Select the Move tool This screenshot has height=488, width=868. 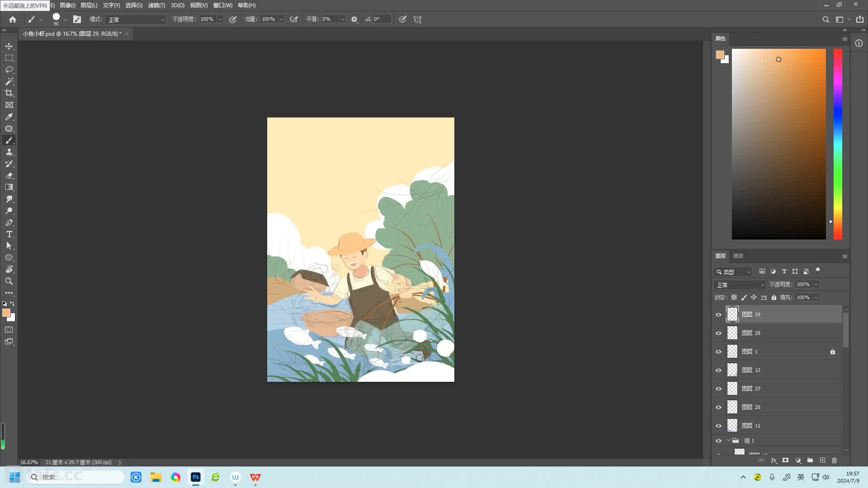(9, 47)
